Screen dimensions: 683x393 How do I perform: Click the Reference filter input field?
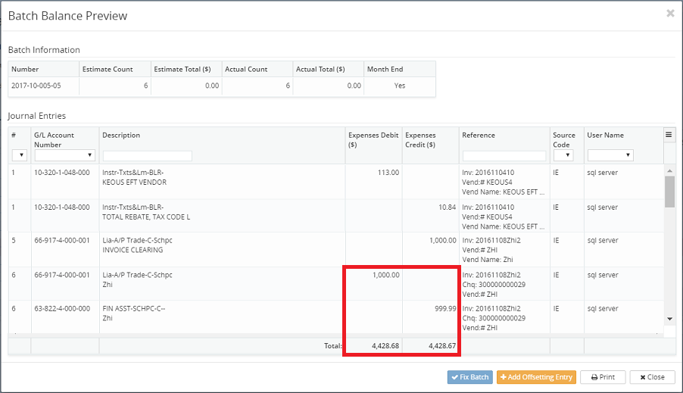pos(504,156)
